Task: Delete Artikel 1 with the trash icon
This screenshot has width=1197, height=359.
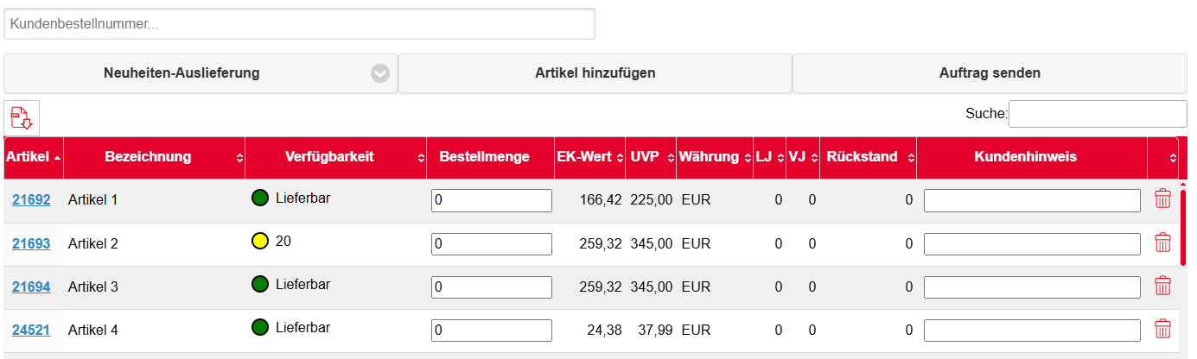Action: [1162, 199]
